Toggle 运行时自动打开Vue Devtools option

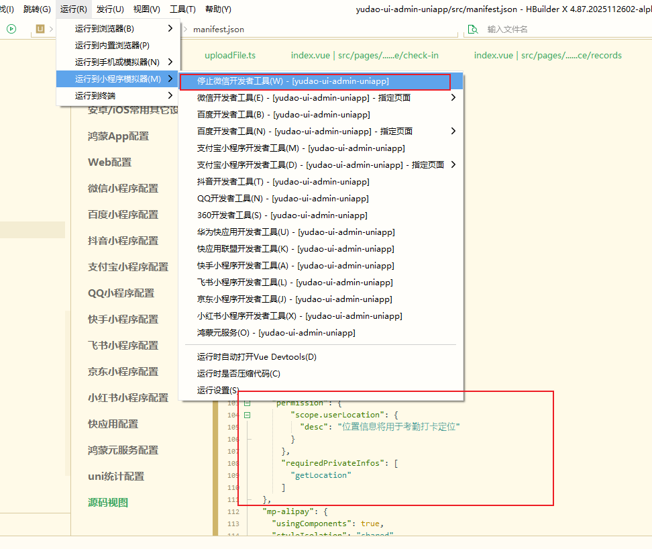click(x=256, y=357)
